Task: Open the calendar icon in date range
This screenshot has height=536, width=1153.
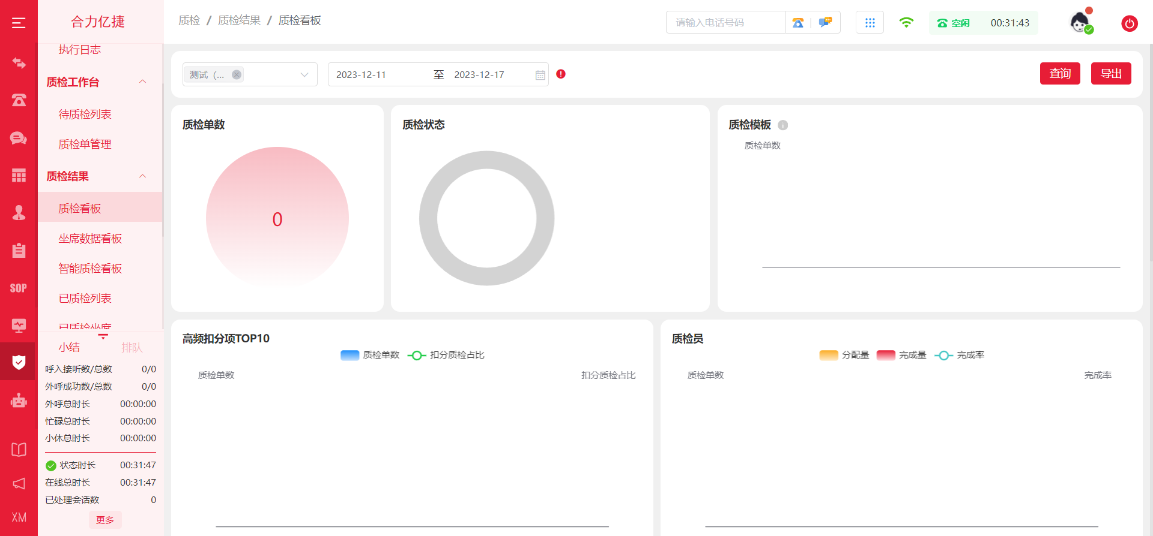Action: coord(540,75)
